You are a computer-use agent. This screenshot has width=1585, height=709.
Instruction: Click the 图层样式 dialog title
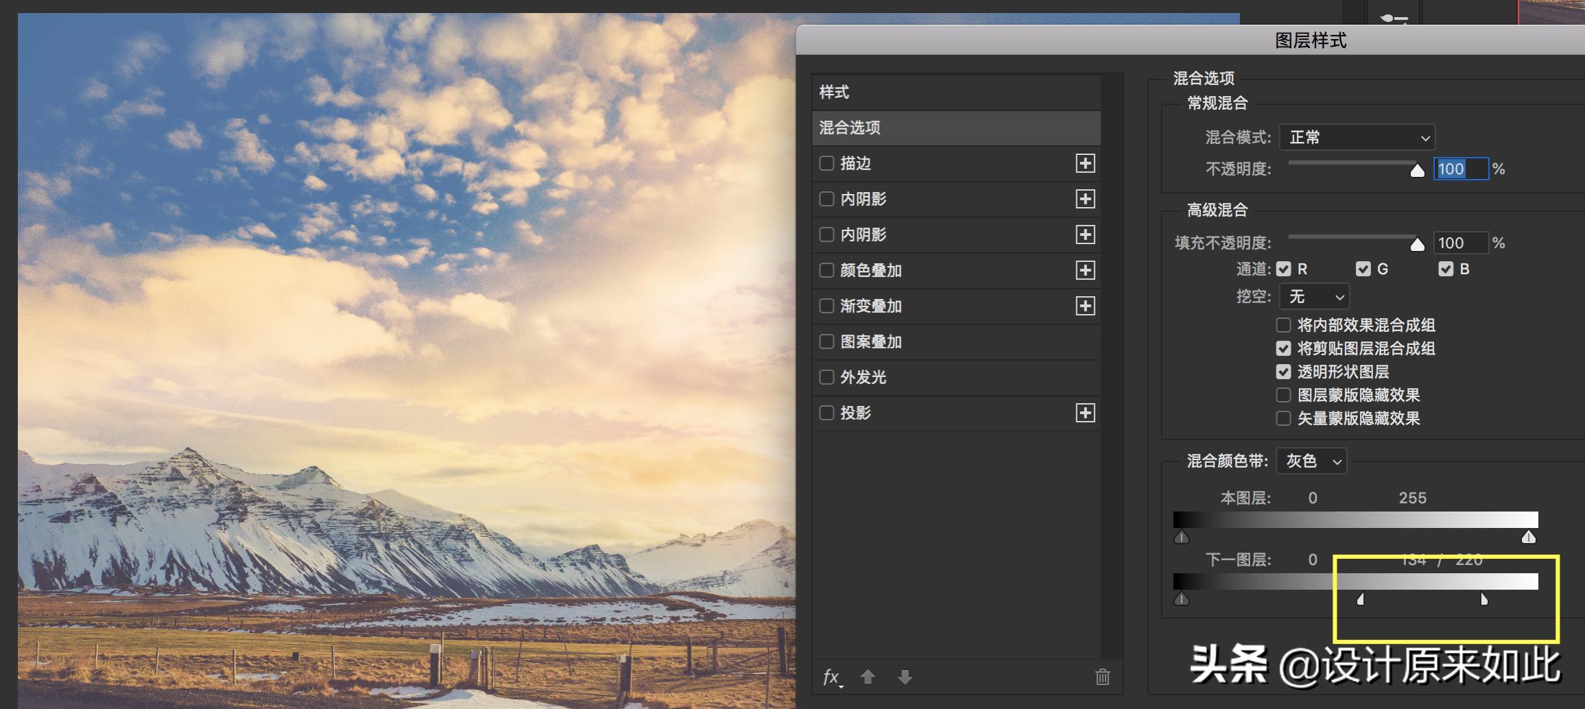pos(1311,40)
